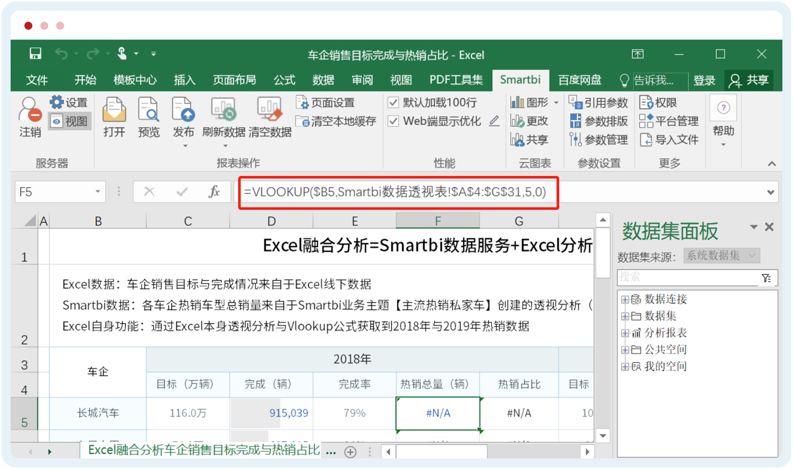Select the Excel融合分析 sheet tab
The width and height of the screenshot is (793, 469).
coord(204,450)
